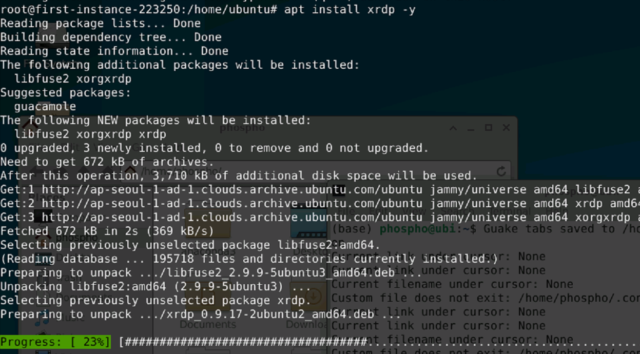Screen dimensions: 640x354
Task: Click the hash progress bar of apt
Action: [379, 342]
